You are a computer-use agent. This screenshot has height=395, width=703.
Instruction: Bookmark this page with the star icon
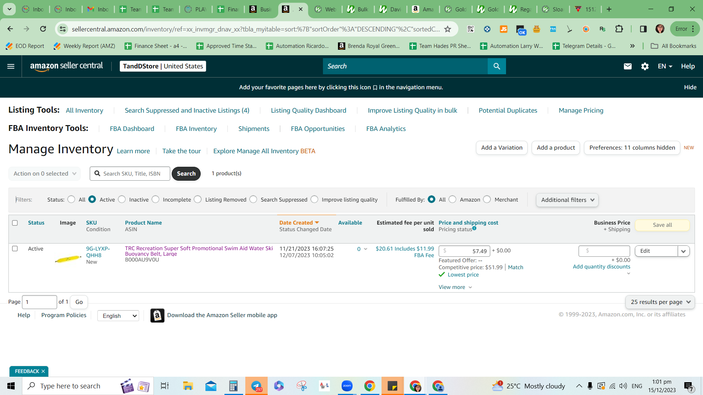click(x=447, y=29)
